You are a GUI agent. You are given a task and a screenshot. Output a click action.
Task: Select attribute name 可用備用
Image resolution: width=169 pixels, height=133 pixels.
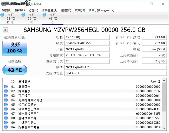25,95
